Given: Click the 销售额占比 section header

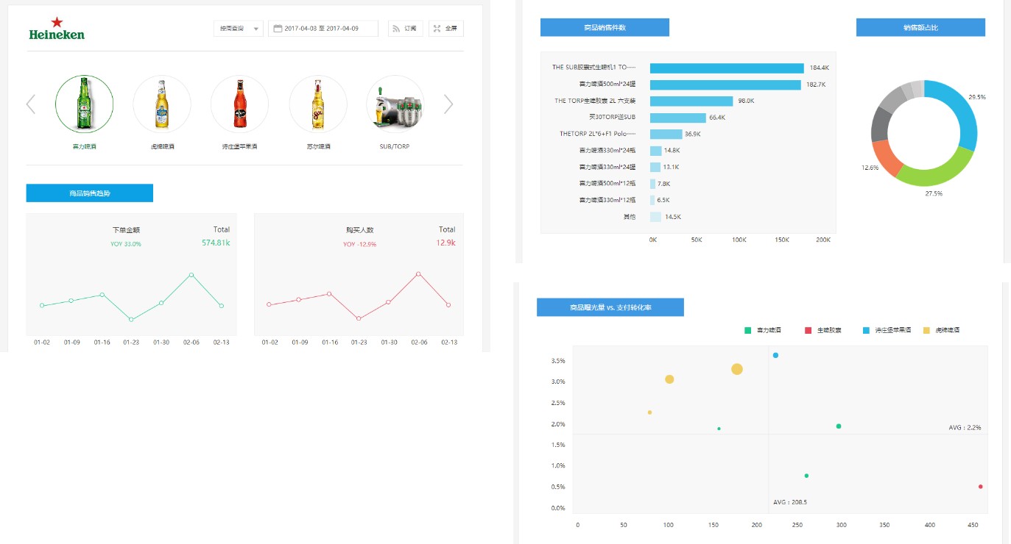Looking at the screenshot, I should click(x=920, y=27).
